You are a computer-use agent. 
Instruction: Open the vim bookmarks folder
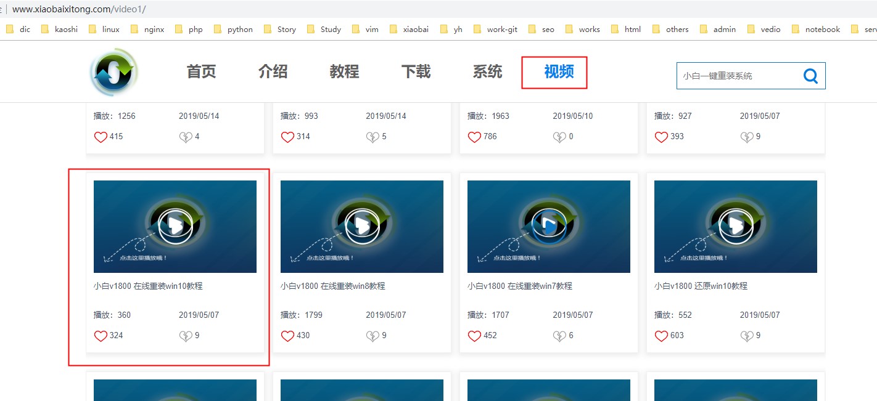[365, 29]
